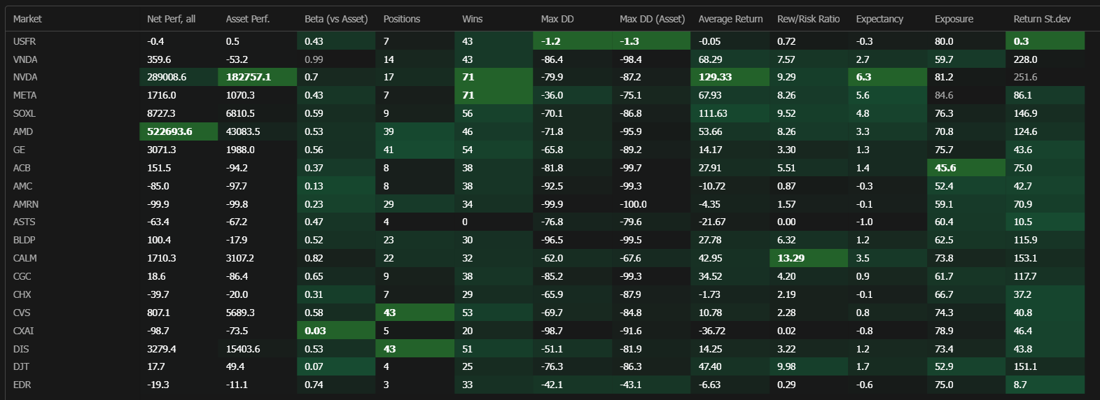This screenshot has width=1100, height=400.
Task: Select the ACB market name
Action: click(22, 168)
